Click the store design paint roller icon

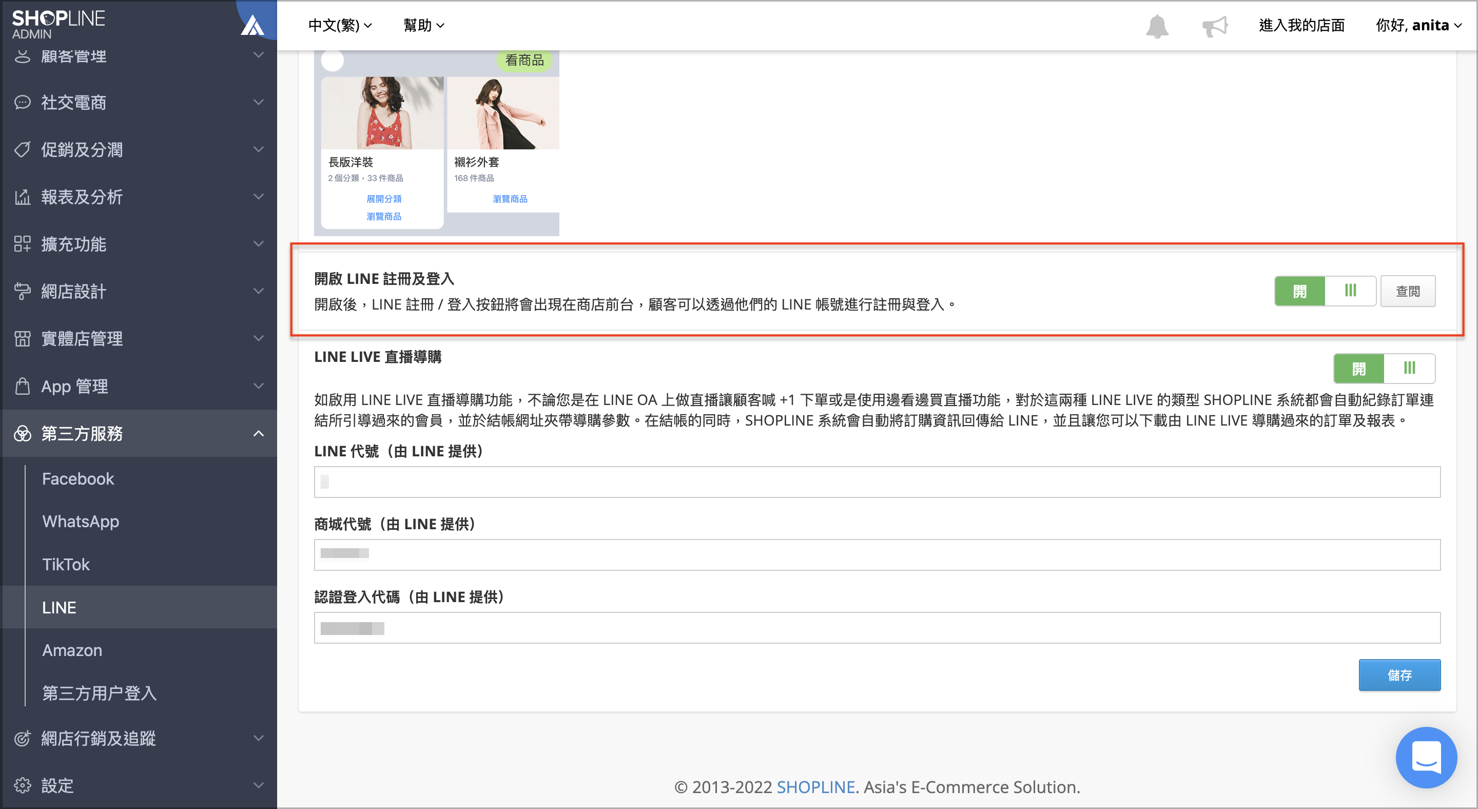pos(23,291)
